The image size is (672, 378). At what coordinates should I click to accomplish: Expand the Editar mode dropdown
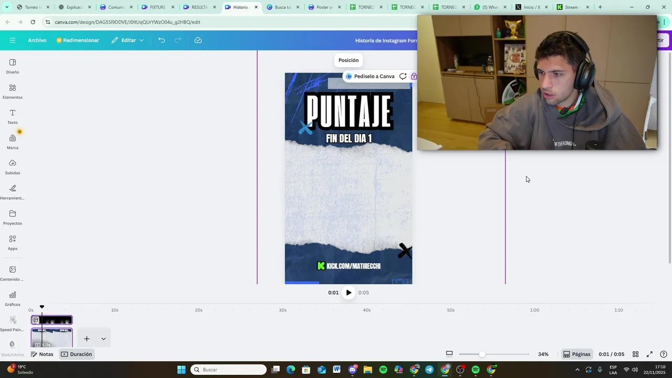[x=128, y=40]
